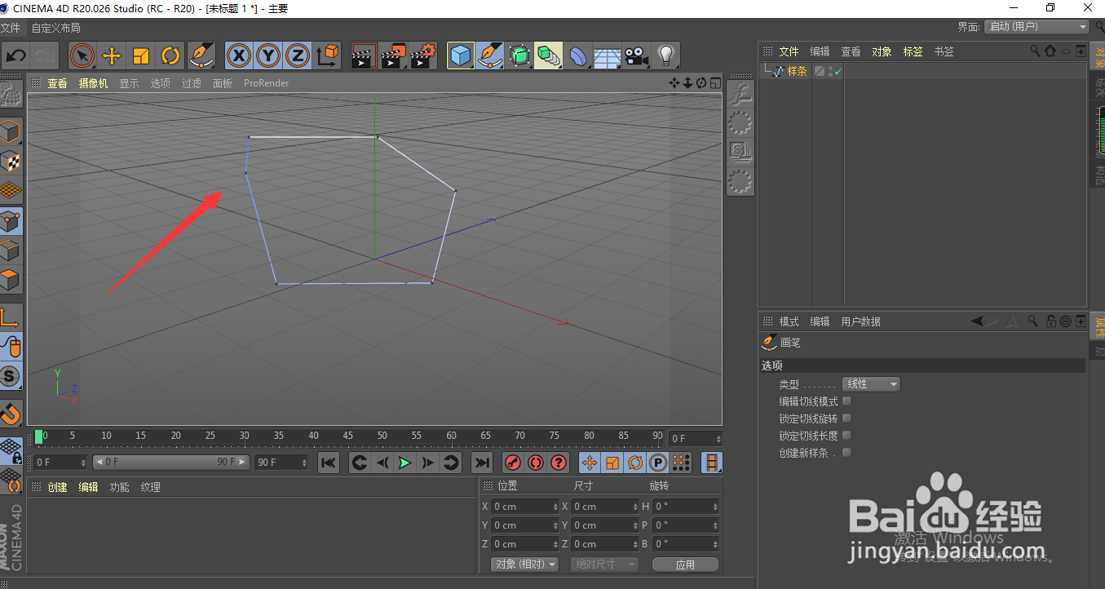Open viewport 查看 menu
Image resolution: width=1105 pixels, height=589 pixels.
(x=57, y=83)
